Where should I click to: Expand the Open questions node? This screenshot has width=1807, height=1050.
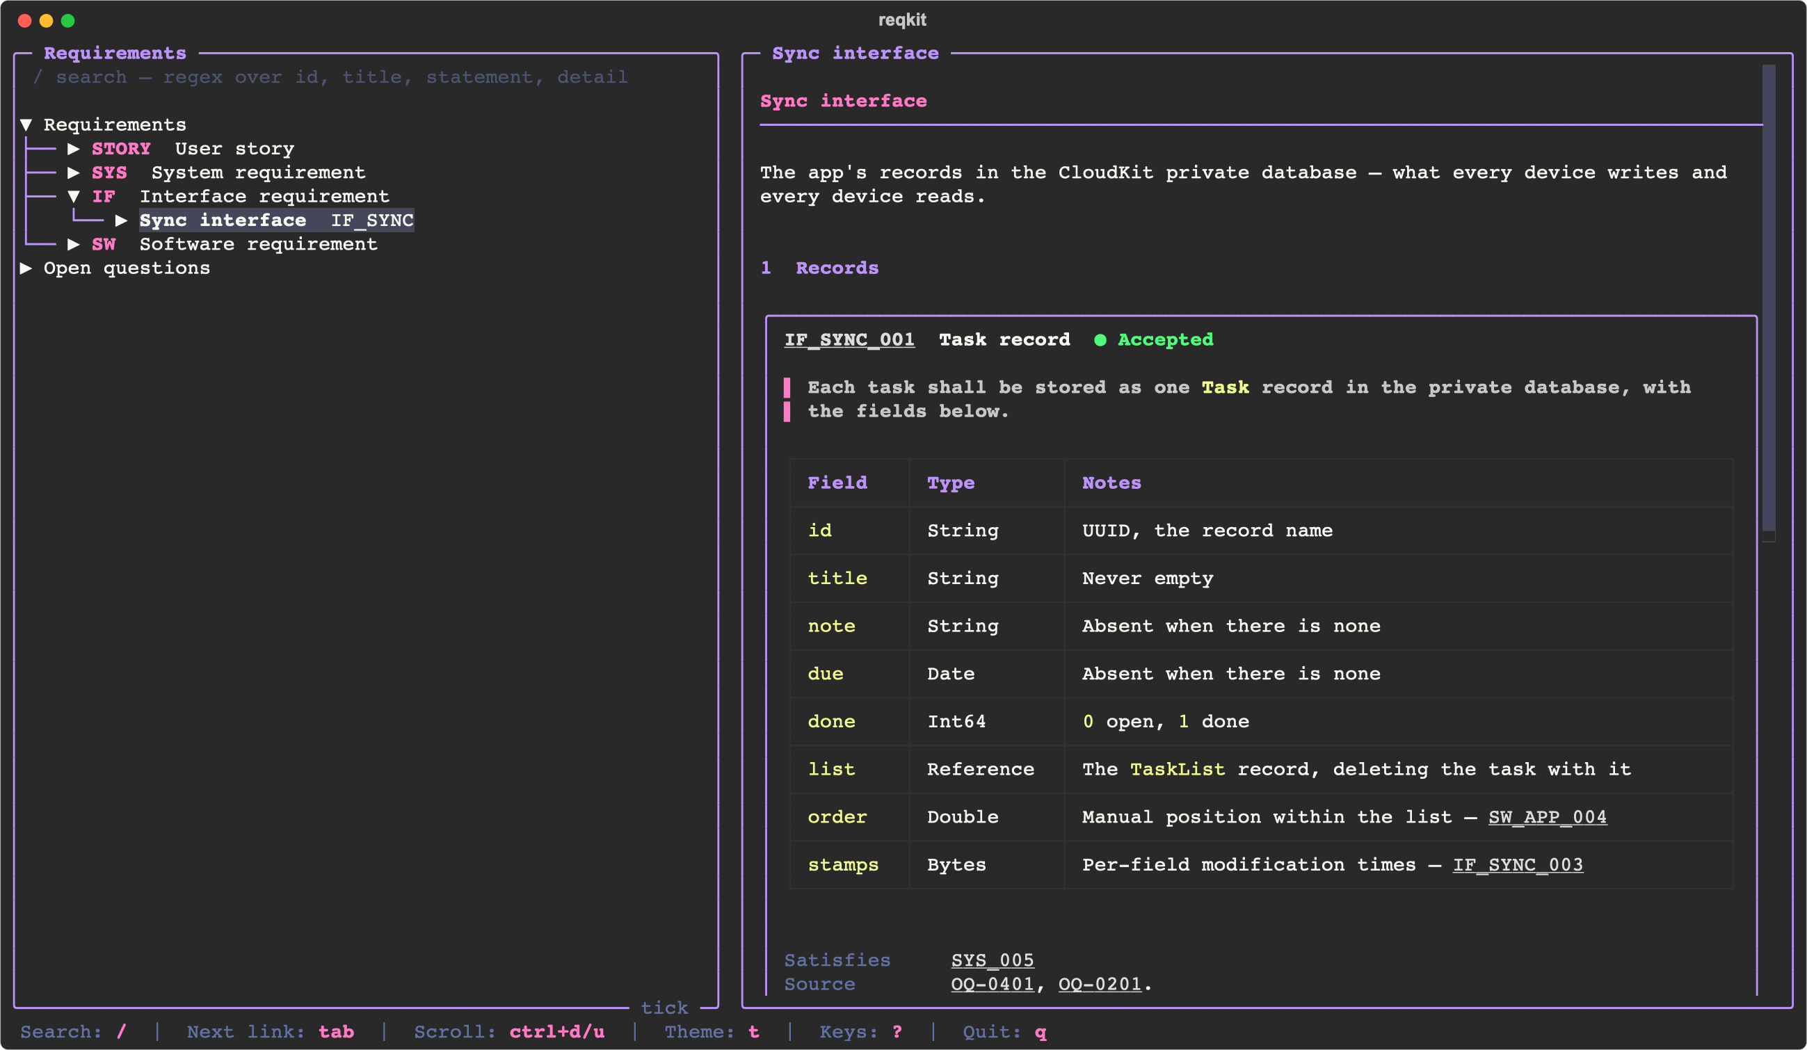[x=26, y=268]
